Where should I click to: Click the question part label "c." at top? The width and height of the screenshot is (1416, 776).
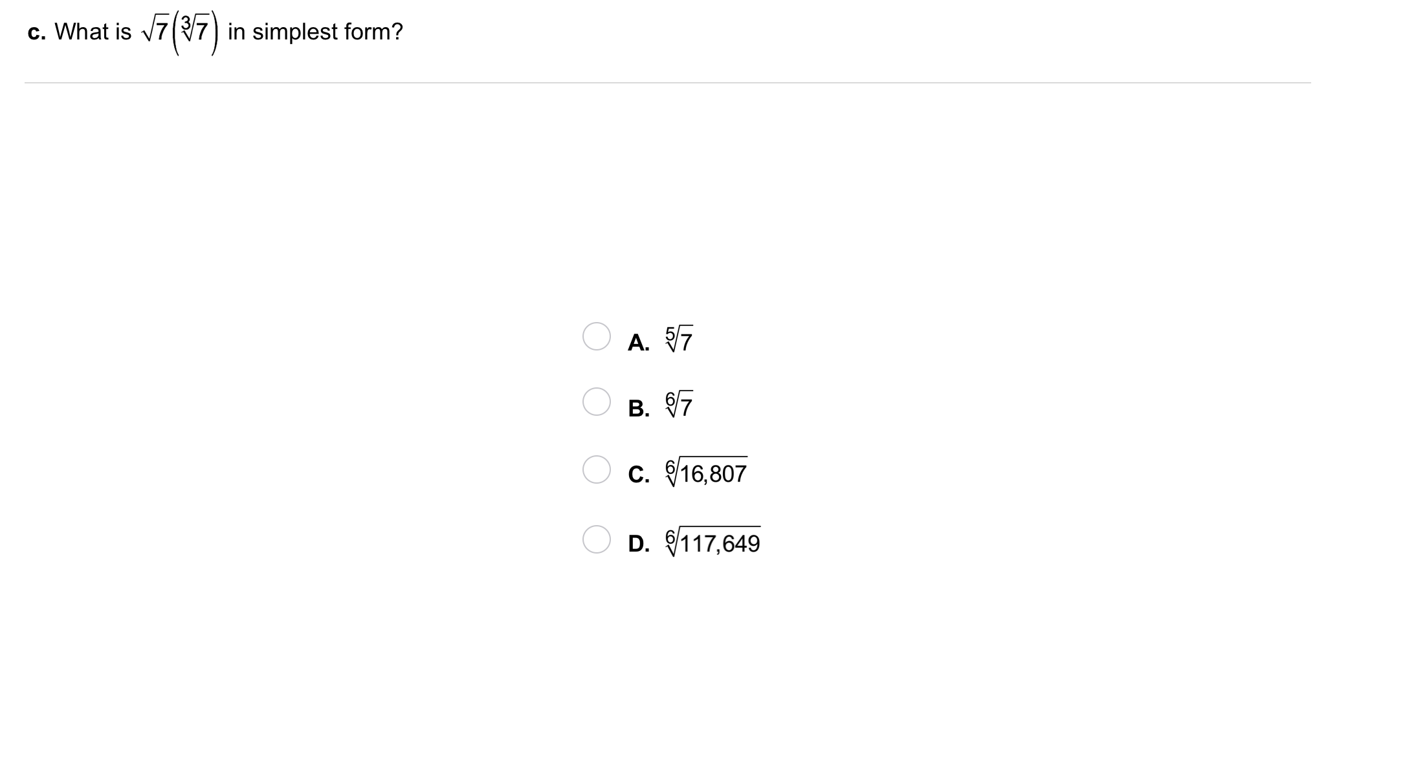tap(36, 32)
